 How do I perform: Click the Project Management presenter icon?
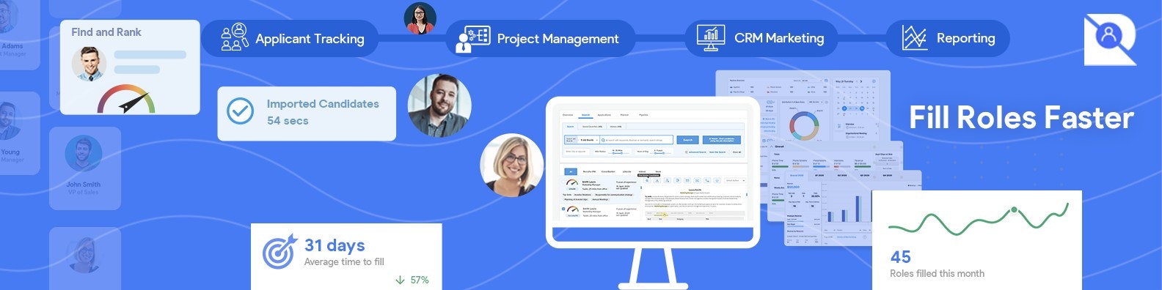pos(472,39)
